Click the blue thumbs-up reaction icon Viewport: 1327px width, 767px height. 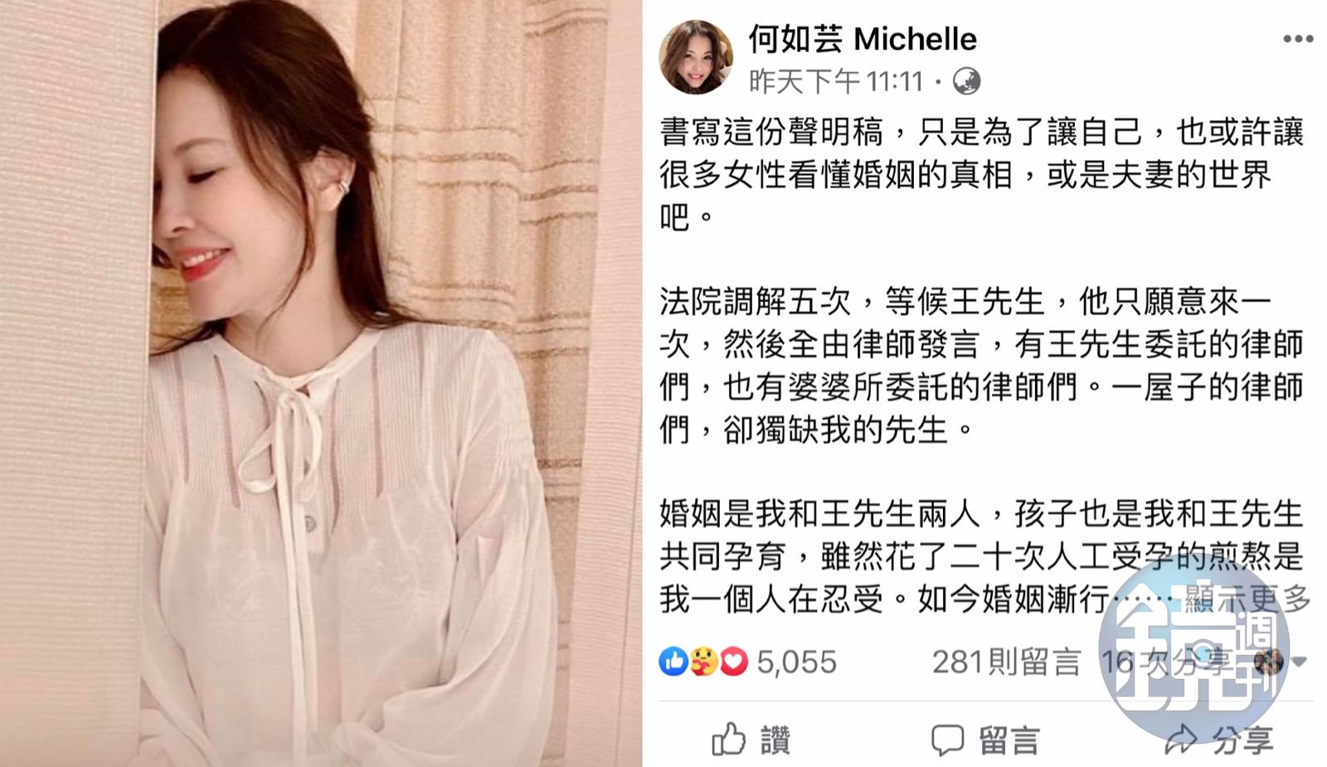(673, 662)
